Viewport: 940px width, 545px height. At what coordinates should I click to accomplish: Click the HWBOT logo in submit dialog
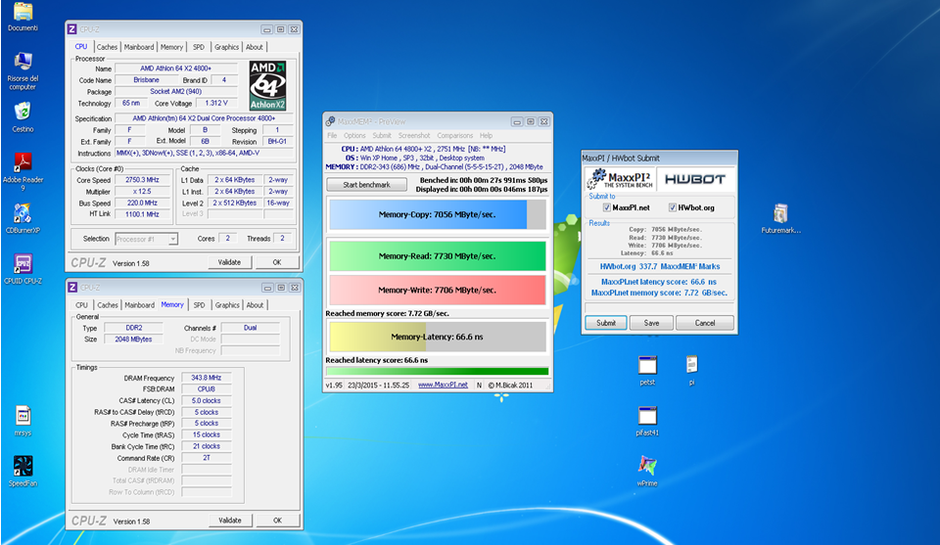click(x=695, y=179)
